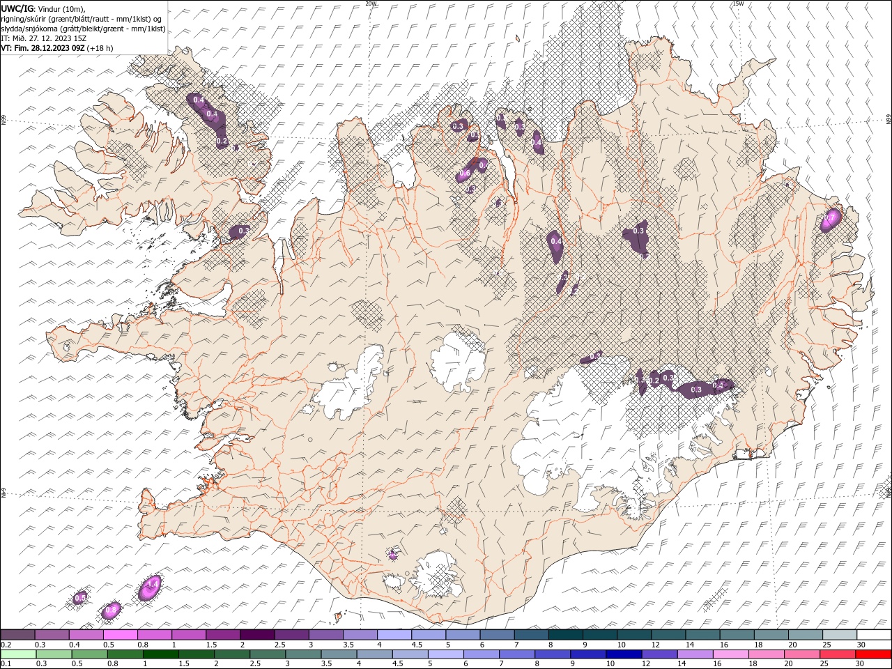Click the 'rigning/skúrir' legend description line

(x=82, y=19)
